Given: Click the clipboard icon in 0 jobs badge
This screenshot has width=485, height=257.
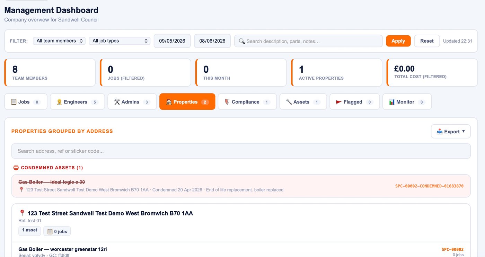Looking at the screenshot, I should point(50,231).
